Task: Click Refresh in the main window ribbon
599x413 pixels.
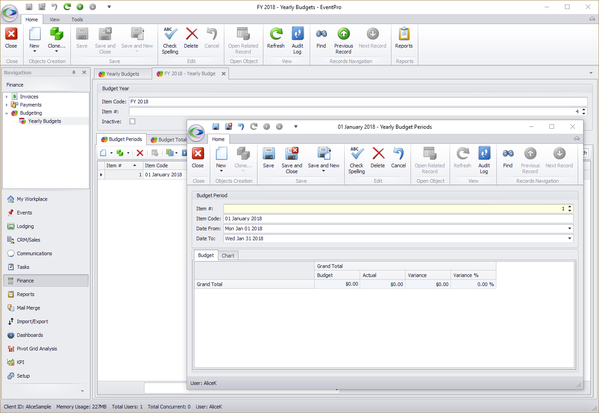Action: point(276,38)
